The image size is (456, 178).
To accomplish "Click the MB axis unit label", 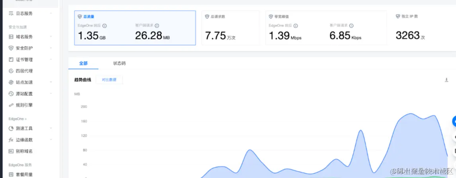I will [77, 94].
